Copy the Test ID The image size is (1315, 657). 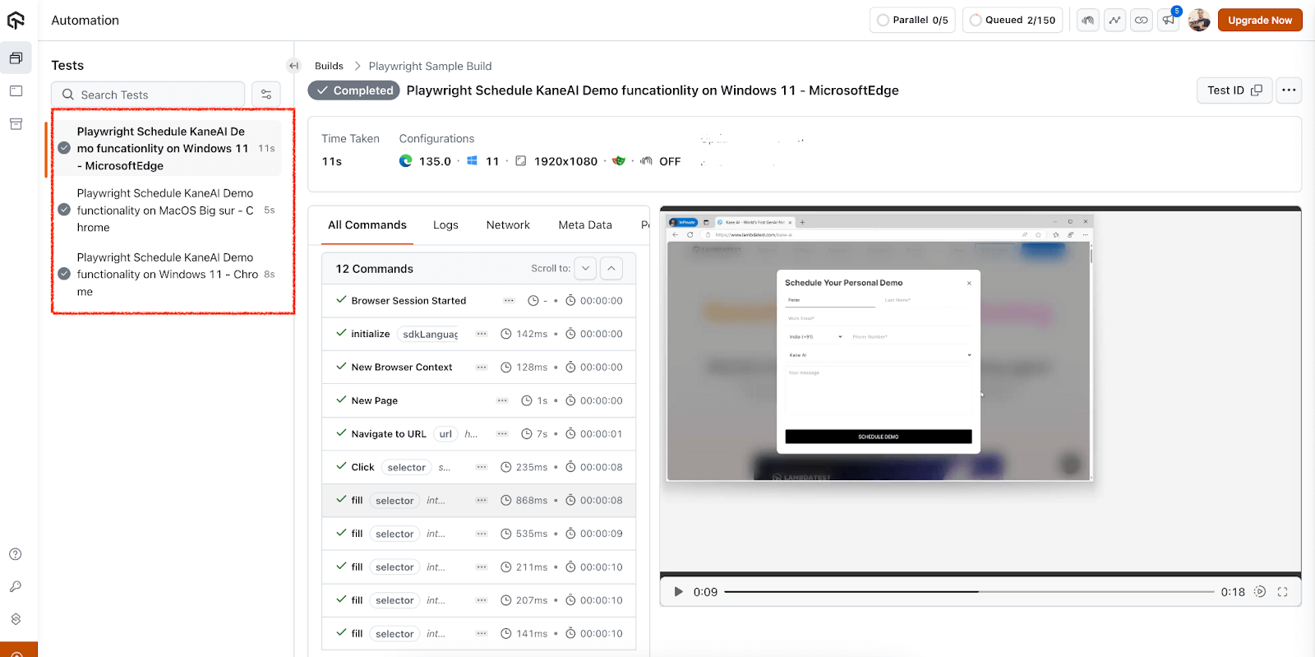[x=1234, y=90]
